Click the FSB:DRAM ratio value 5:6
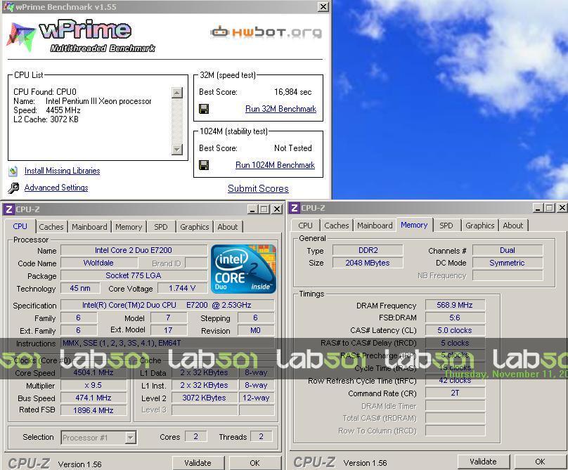This screenshot has height=470, width=568. (455, 318)
